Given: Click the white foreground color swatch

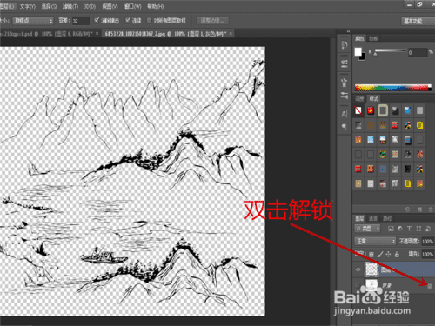Looking at the screenshot, I should (x=358, y=51).
